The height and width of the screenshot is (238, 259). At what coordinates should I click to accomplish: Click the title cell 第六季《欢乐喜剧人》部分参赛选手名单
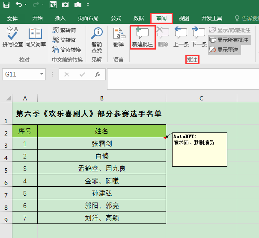(89, 114)
